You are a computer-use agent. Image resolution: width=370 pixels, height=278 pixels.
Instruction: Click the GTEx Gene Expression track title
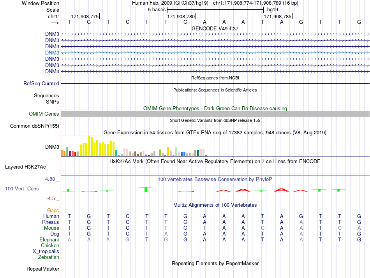pos(215,133)
